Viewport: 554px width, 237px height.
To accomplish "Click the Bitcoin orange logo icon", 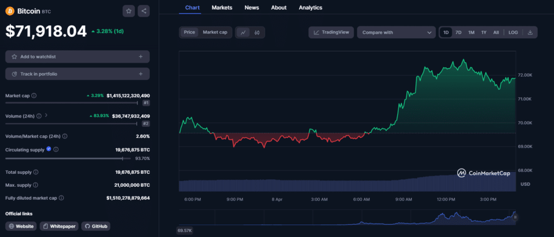I will (10, 11).
